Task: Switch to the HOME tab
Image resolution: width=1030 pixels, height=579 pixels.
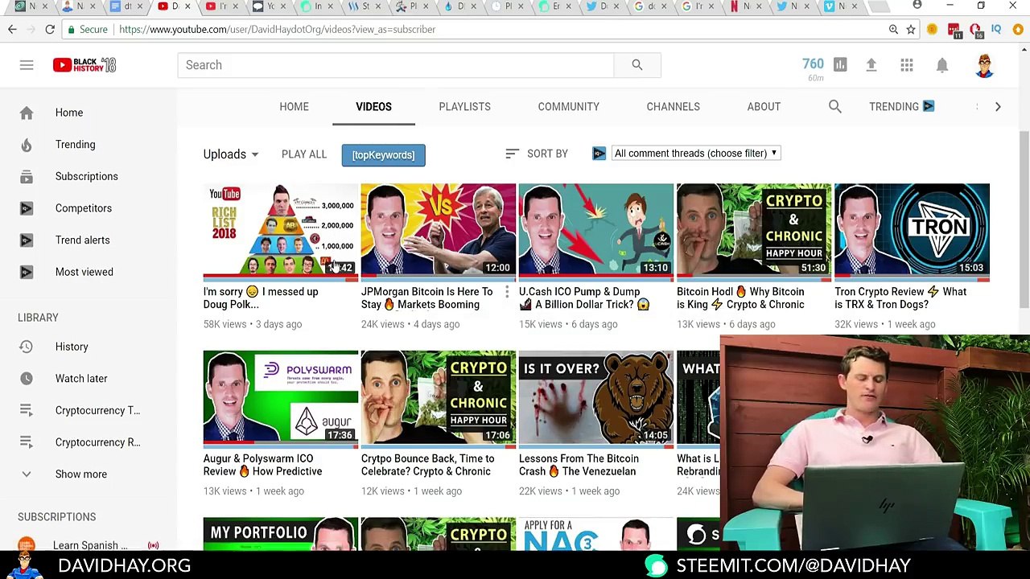Action: click(294, 107)
